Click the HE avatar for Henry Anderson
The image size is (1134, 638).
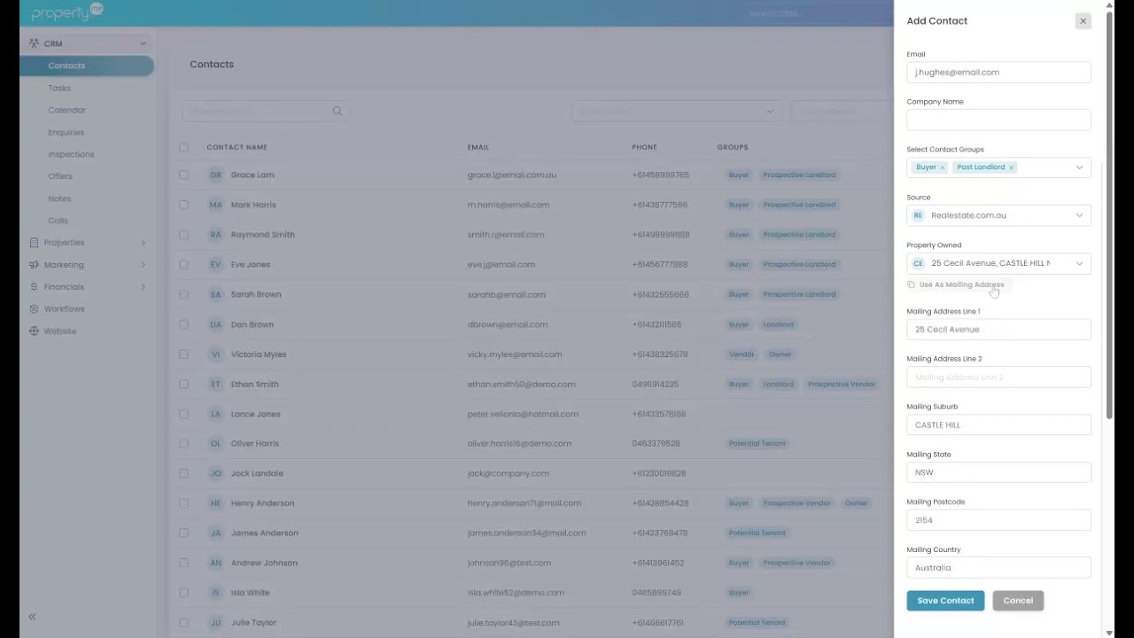click(x=215, y=503)
